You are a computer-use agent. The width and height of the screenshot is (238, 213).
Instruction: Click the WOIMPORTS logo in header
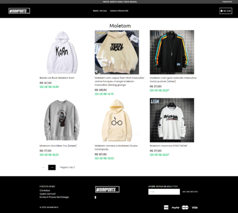click(19, 11)
